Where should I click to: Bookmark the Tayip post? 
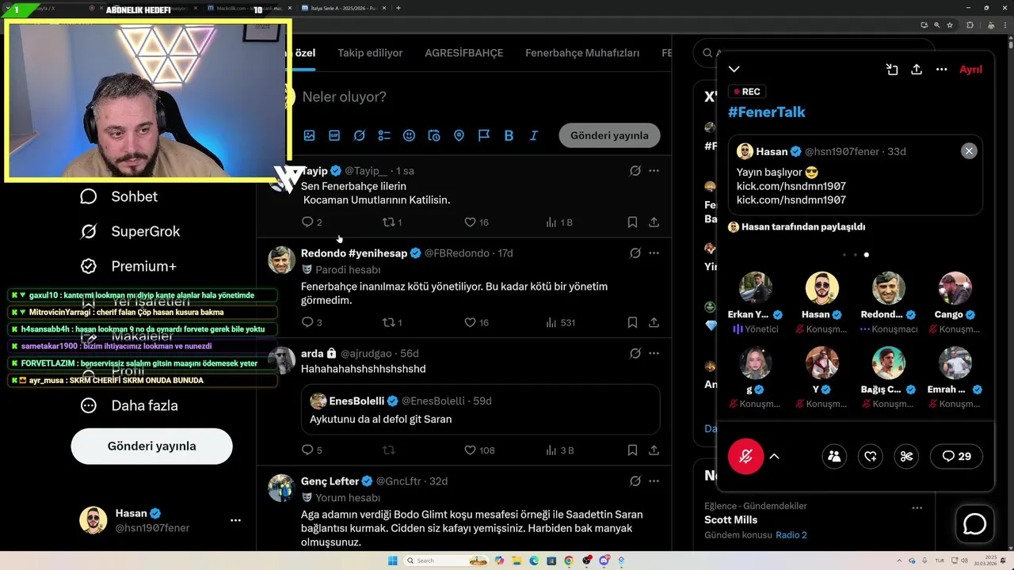click(632, 222)
